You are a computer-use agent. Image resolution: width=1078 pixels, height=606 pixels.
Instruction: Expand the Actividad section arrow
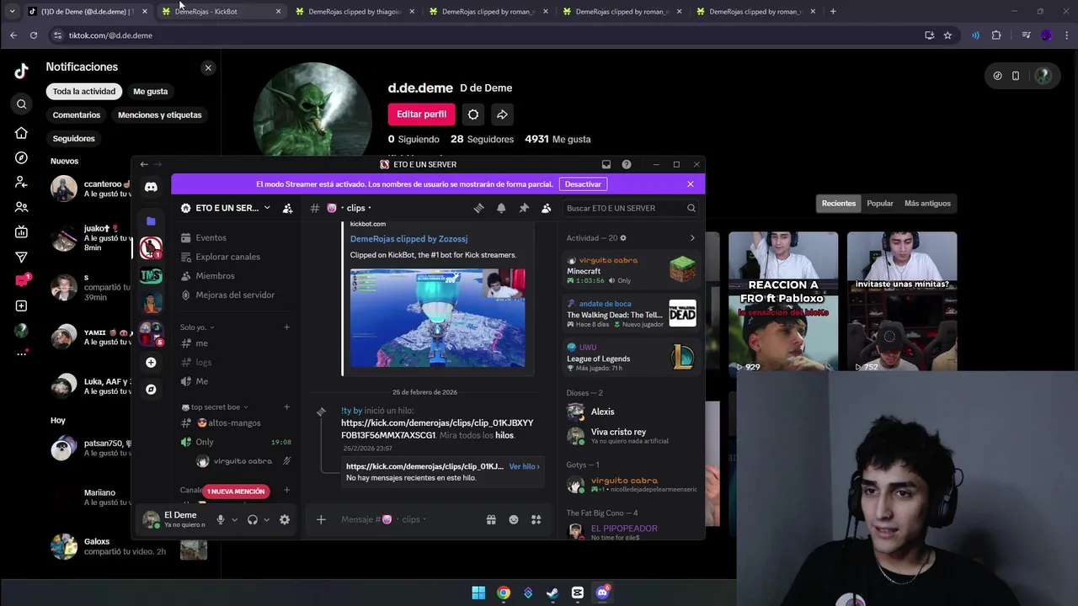pyautogui.click(x=692, y=238)
